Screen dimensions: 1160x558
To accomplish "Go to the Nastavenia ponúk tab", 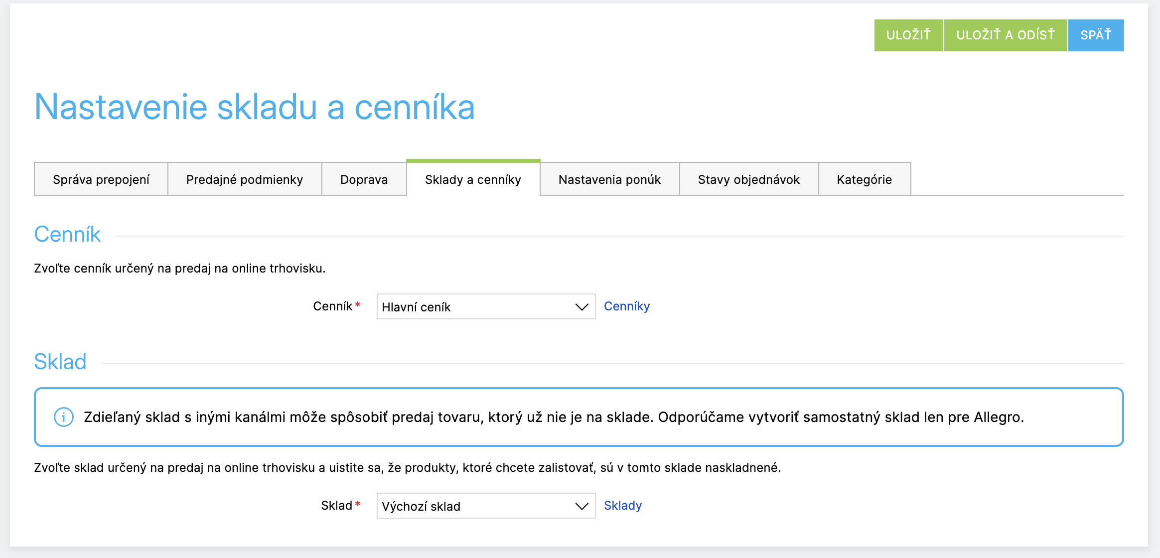I will coord(609,179).
